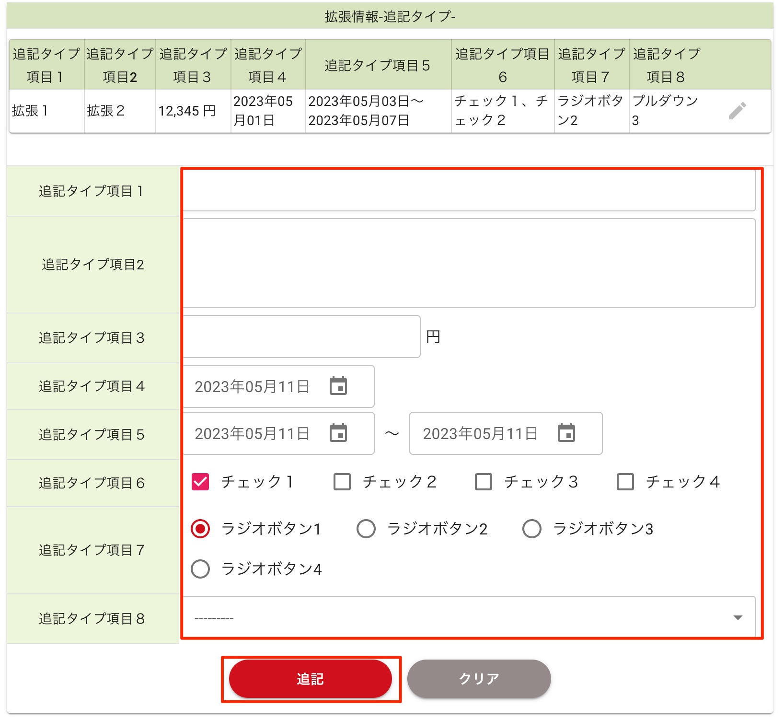Tick the チェック3 checkbox
This screenshot has width=784, height=719.
pyautogui.click(x=484, y=482)
